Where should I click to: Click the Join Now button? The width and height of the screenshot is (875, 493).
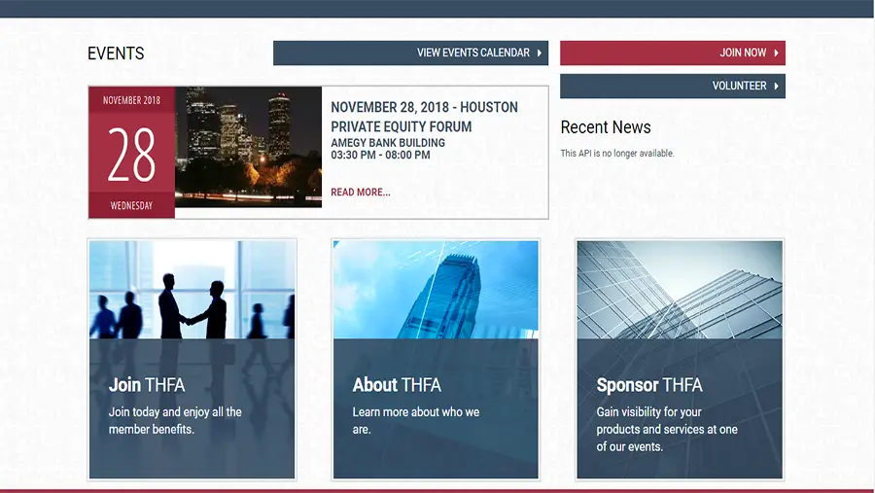pos(673,53)
